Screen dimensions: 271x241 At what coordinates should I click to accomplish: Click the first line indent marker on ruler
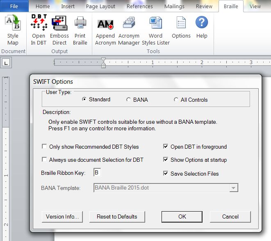[103, 60]
